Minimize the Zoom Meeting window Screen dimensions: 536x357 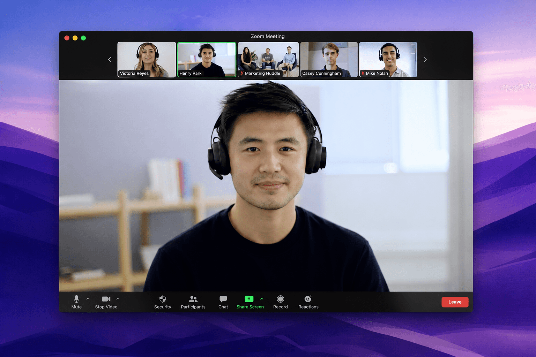coord(75,38)
